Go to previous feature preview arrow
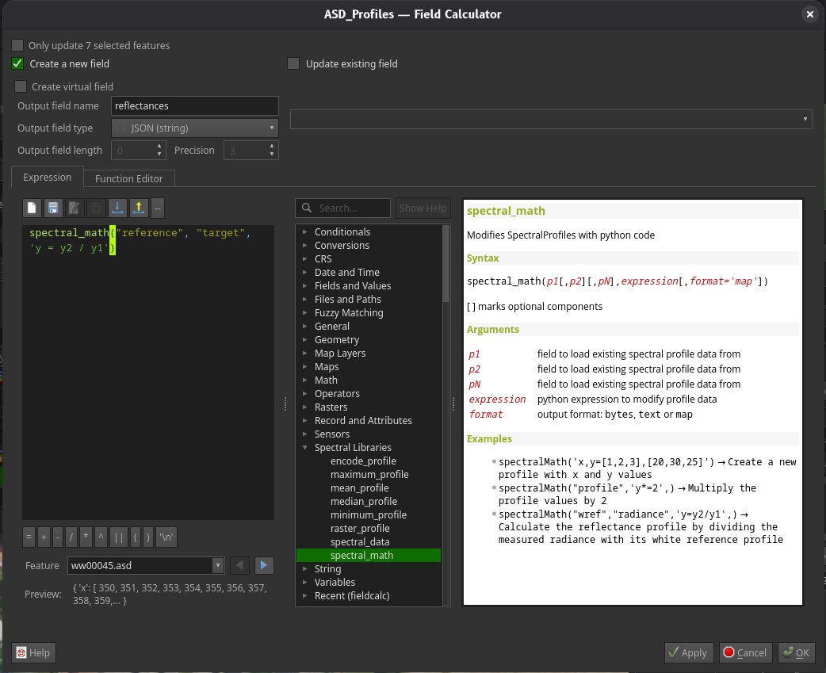Screen dimensions: 826x673 click(x=239, y=565)
